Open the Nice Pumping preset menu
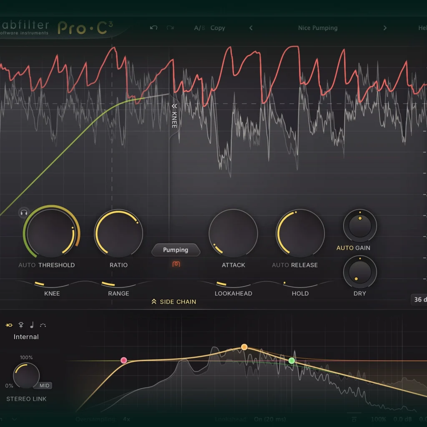427x427 pixels. tap(317, 28)
